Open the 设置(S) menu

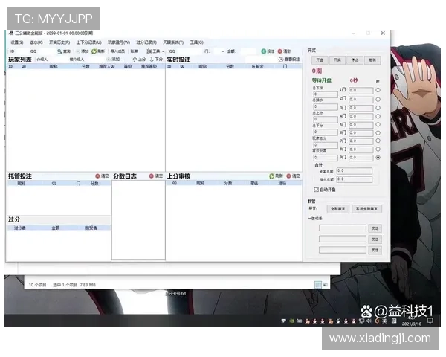coord(16,42)
